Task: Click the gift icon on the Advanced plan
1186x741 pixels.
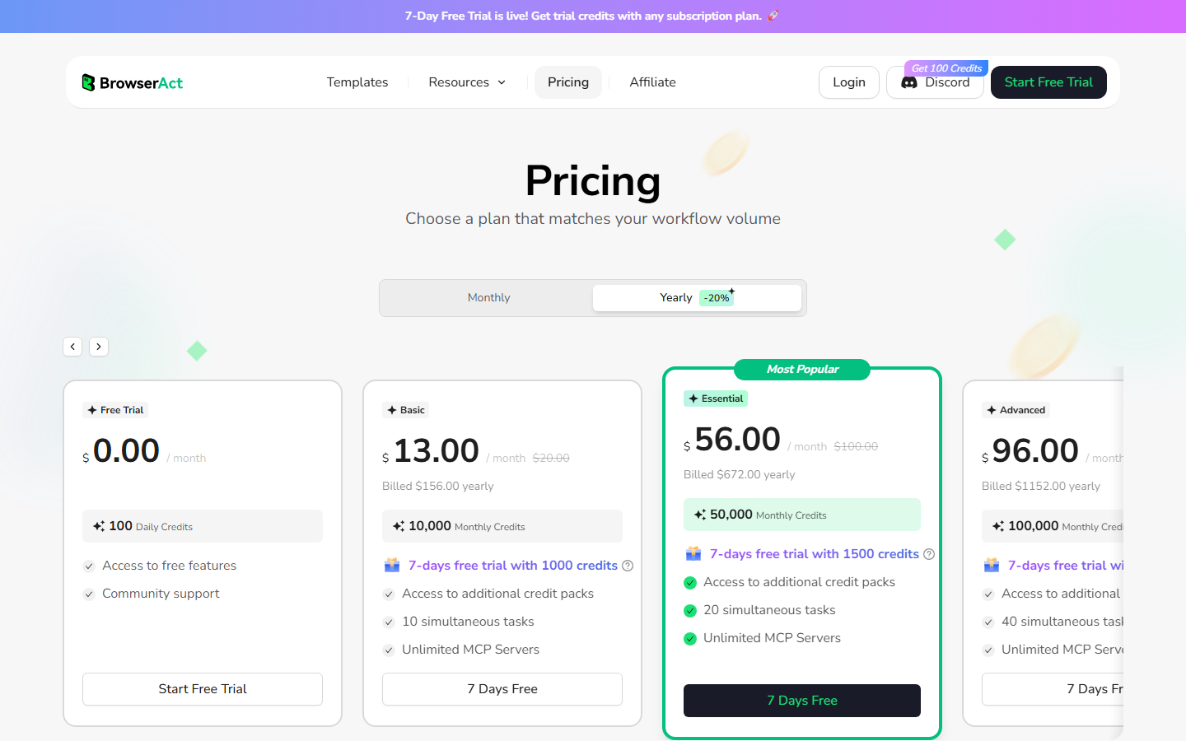Action: [991, 565]
